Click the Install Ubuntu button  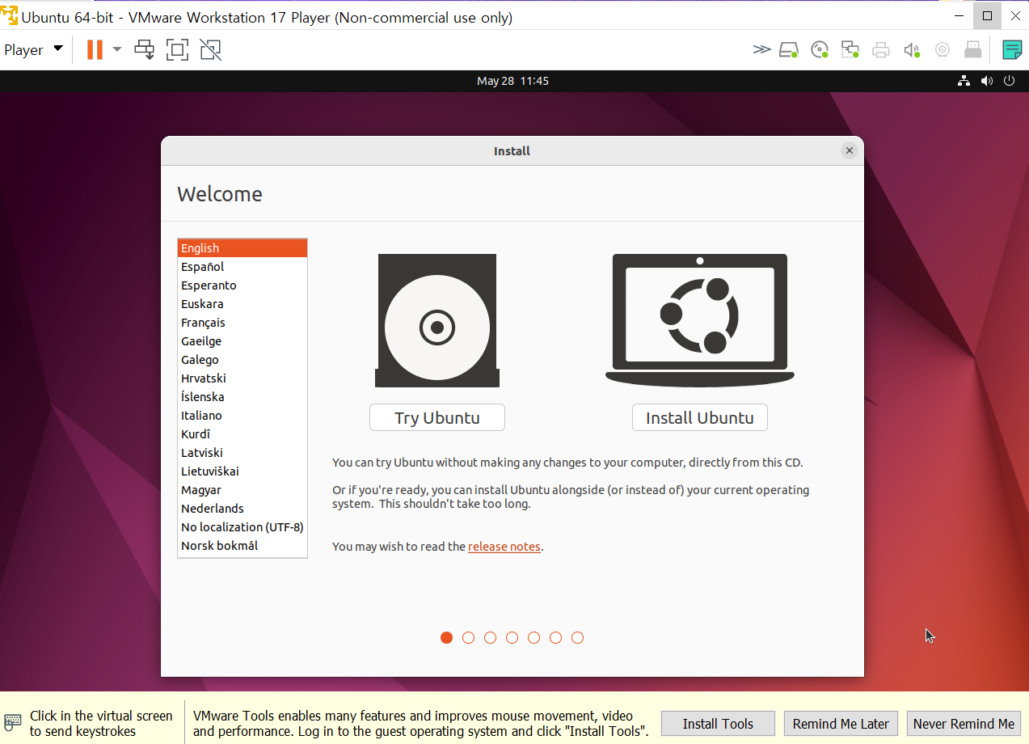point(700,417)
